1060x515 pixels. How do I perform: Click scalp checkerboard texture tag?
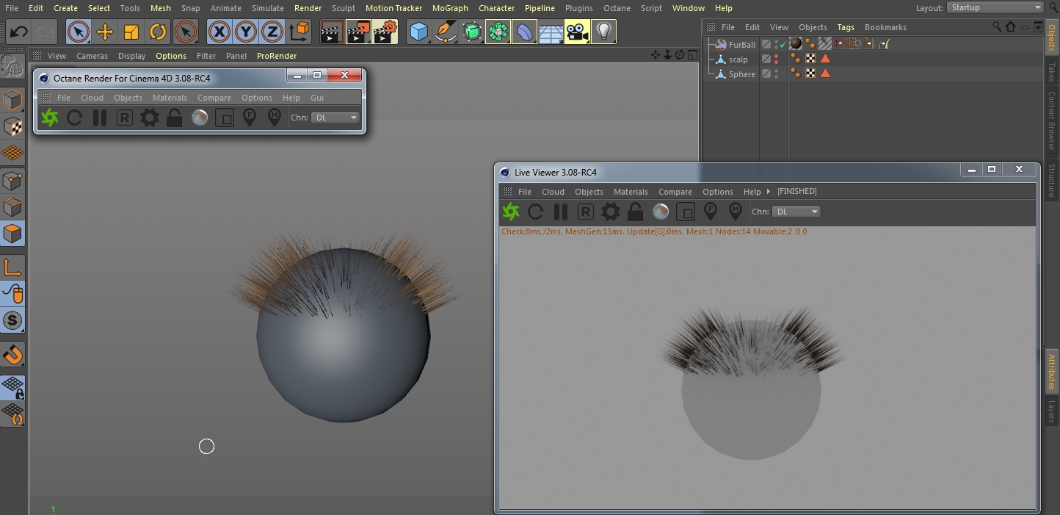click(810, 59)
